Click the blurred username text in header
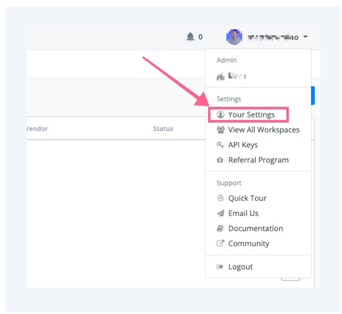Image resolution: width=342 pixels, height=314 pixels. pos(273,37)
